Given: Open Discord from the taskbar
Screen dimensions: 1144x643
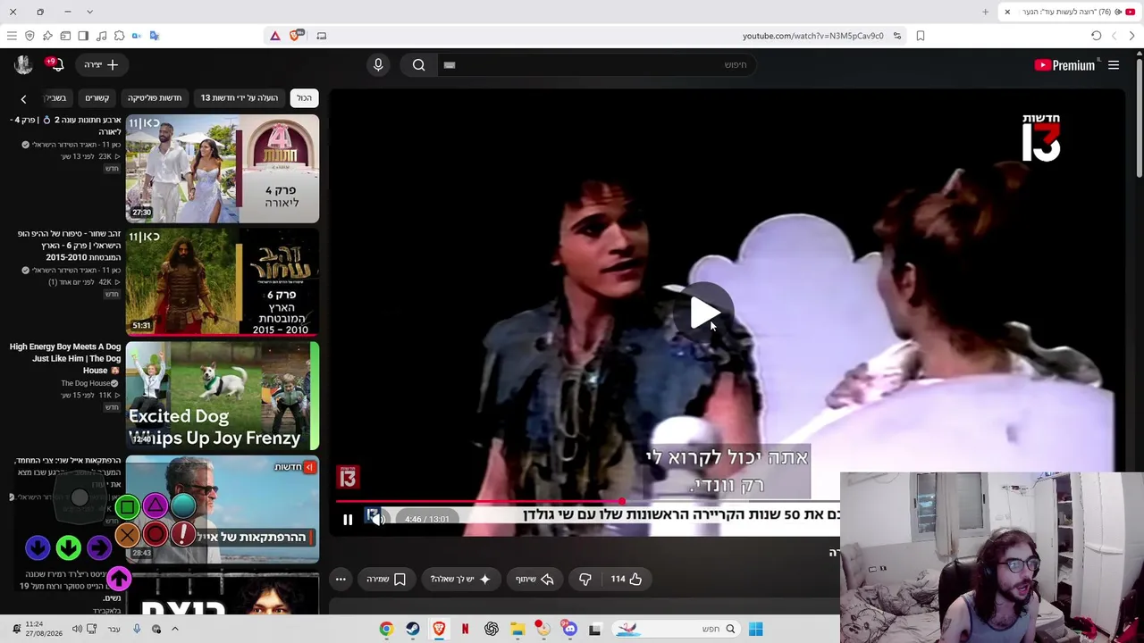Looking at the screenshot, I should pos(569,629).
